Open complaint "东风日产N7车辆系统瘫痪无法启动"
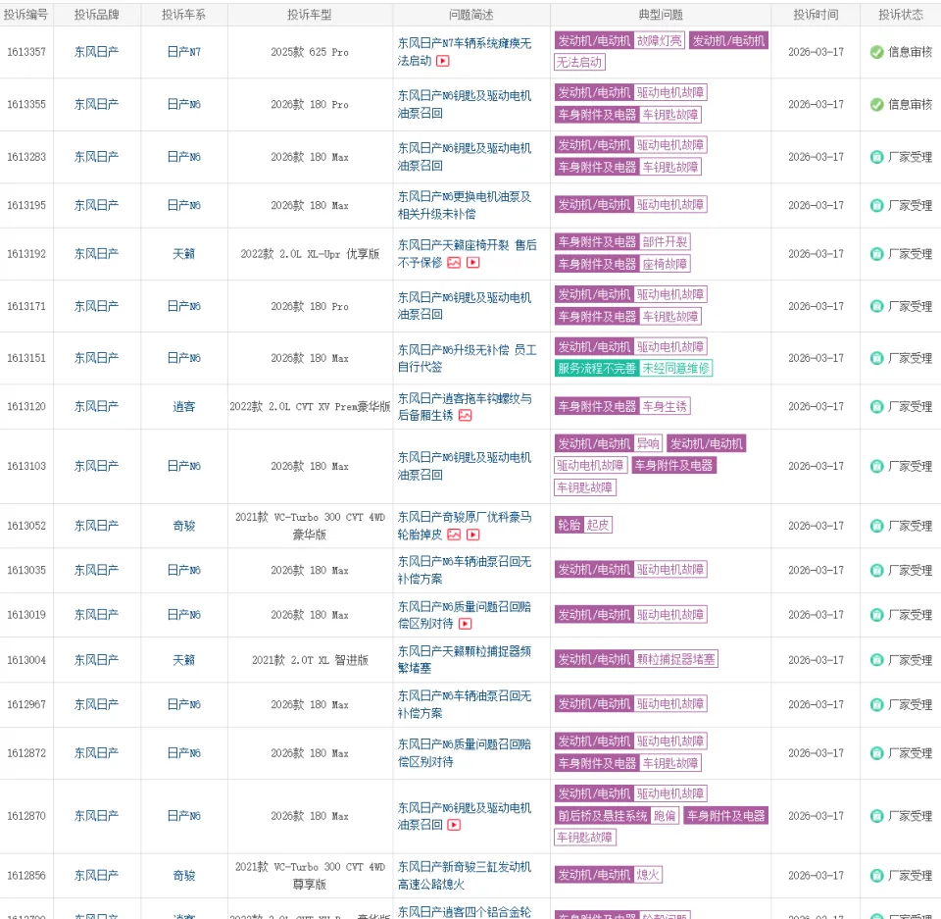941x919 pixels. coord(464,52)
